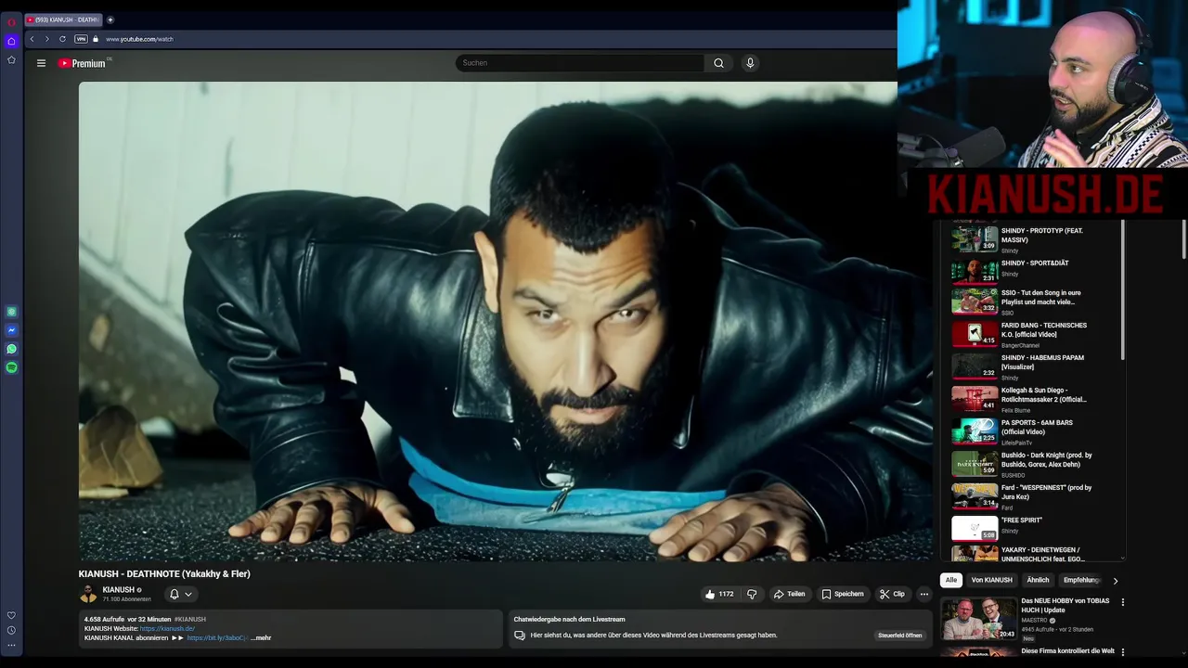Play YAKARY - DEINETWEGEN playlist item

tap(1032, 553)
